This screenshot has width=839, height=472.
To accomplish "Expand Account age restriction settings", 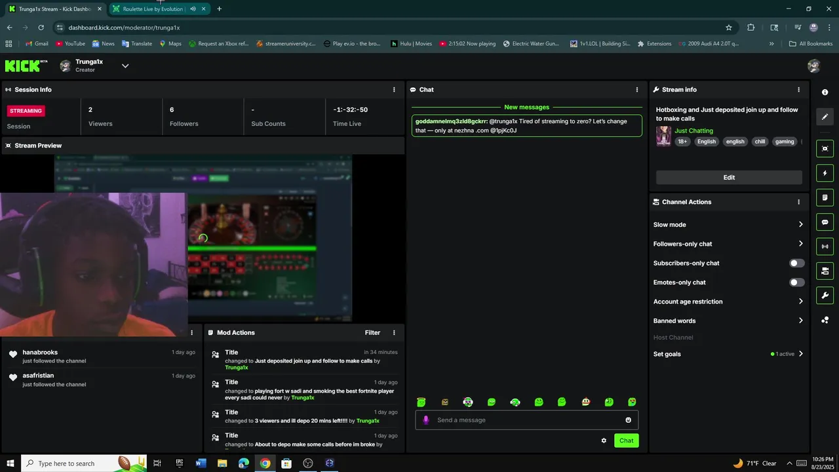I will pyautogui.click(x=728, y=302).
